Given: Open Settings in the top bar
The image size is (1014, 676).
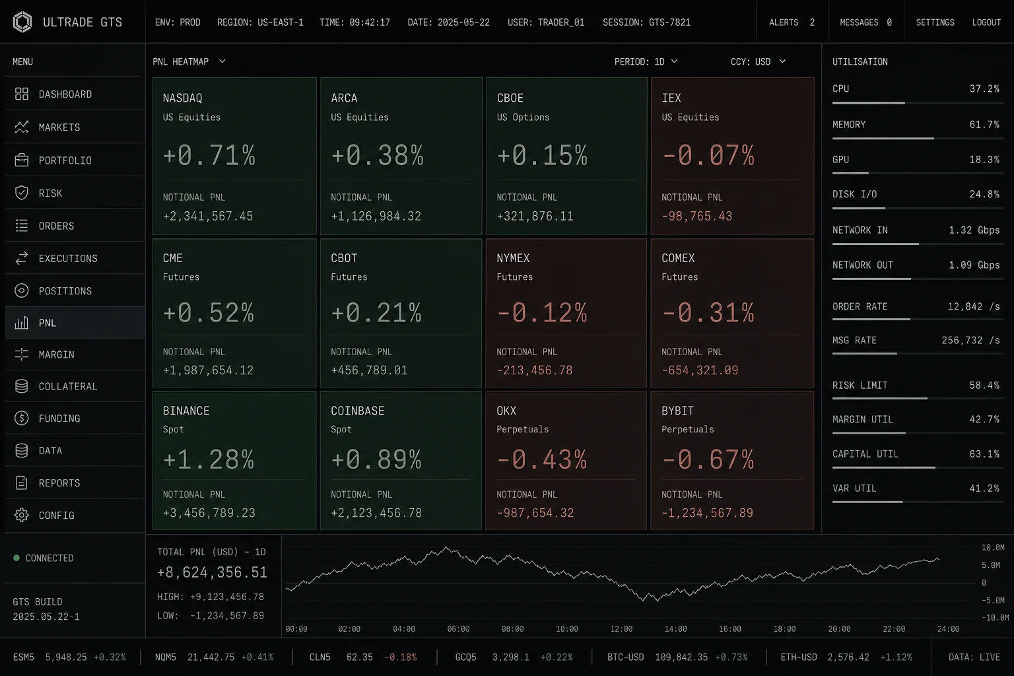Looking at the screenshot, I should click(935, 22).
